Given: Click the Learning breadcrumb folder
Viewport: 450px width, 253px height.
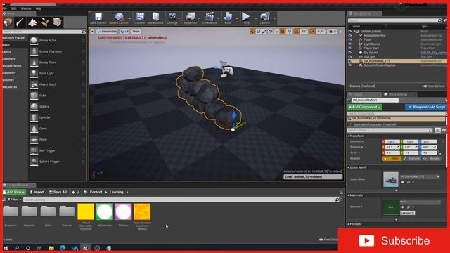Looking at the screenshot, I should pyautogui.click(x=116, y=192).
